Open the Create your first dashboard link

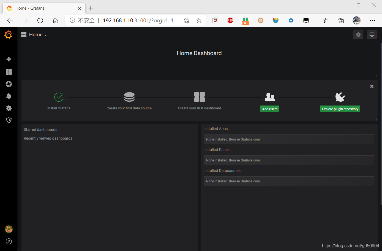pos(200,108)
